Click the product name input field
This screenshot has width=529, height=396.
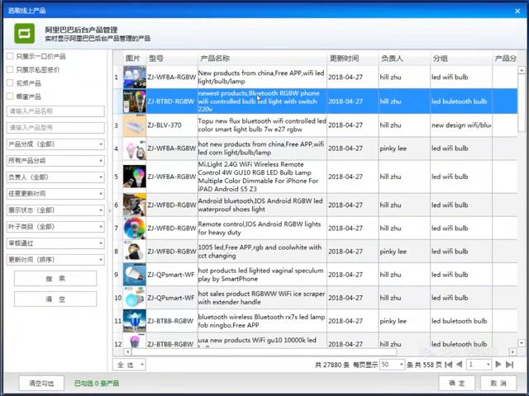click(55, 111)
